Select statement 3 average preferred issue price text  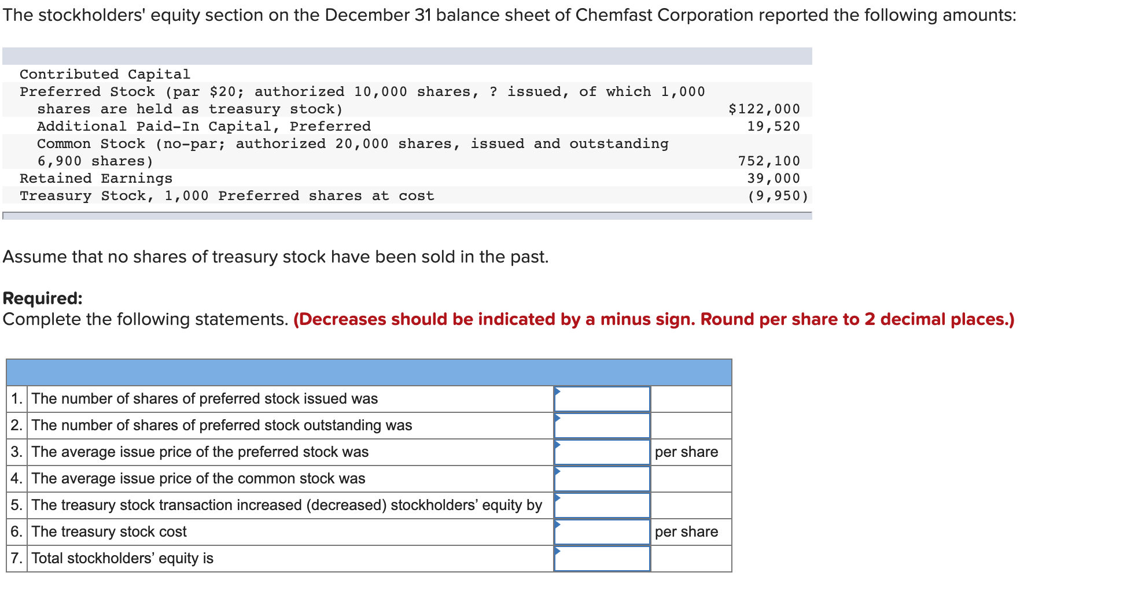click(x=200, y=452)
